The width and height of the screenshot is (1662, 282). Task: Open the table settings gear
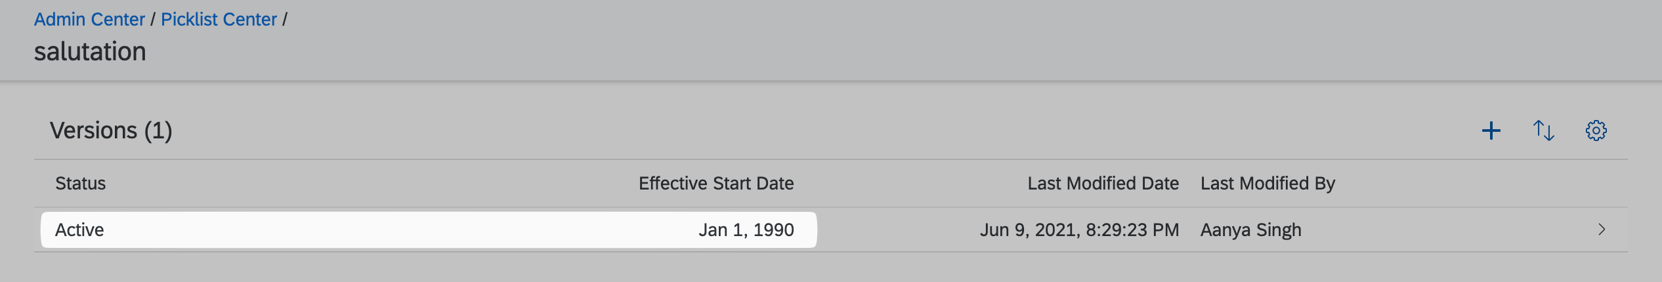pos(1596,131)
